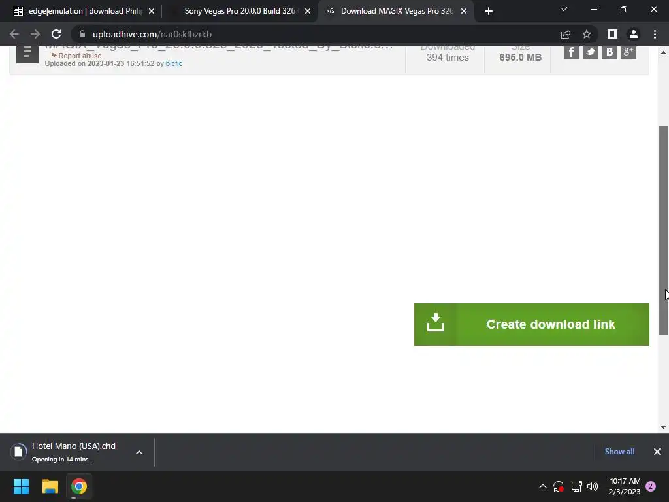Screen dimensions: 669x502
Task: Open the clock and calendar flyout
Action: tap(625, 486)
